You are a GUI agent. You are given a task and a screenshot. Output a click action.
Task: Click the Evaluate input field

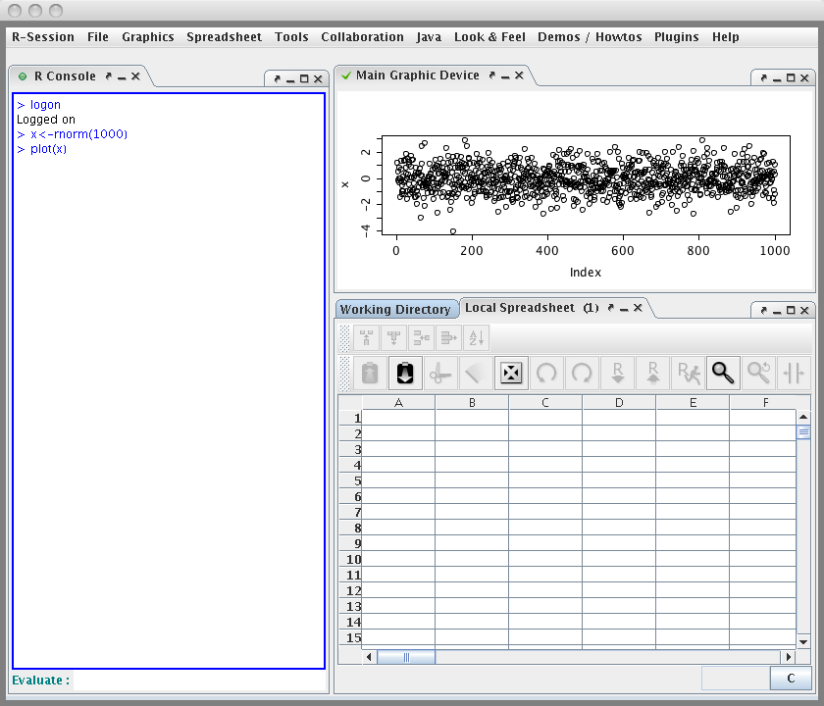coord(199,681)
